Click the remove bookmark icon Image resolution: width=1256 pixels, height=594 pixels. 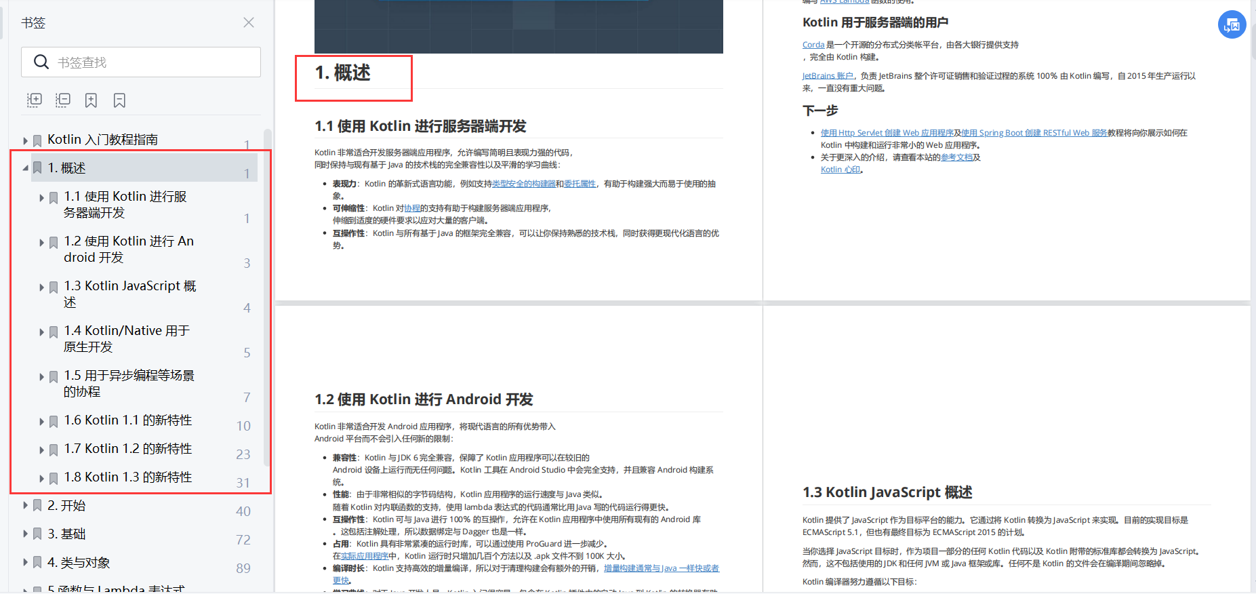[x=119, y=100]
